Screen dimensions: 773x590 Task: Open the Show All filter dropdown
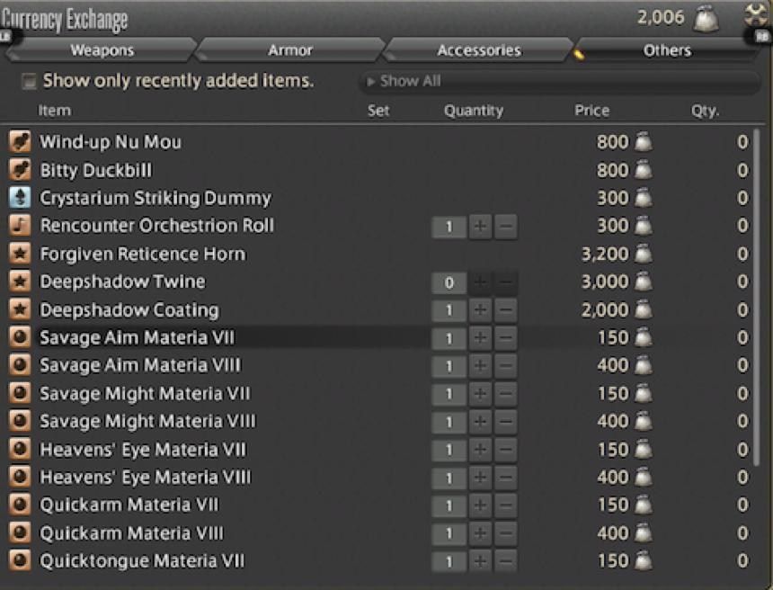point(560,82)
